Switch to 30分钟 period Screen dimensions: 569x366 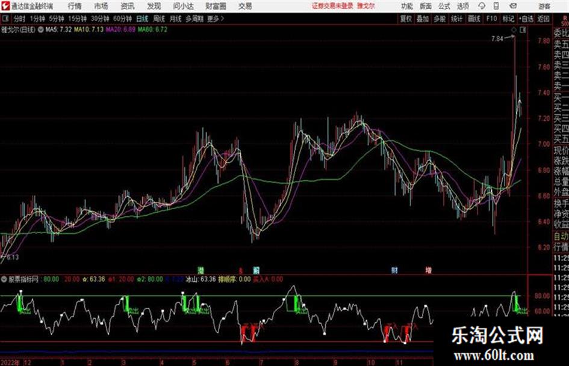[100, 19]
